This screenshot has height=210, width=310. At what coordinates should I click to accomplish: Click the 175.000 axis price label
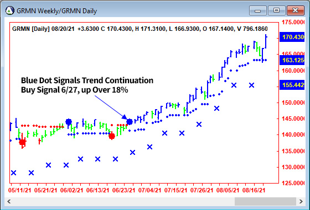(x=293, y=22)
